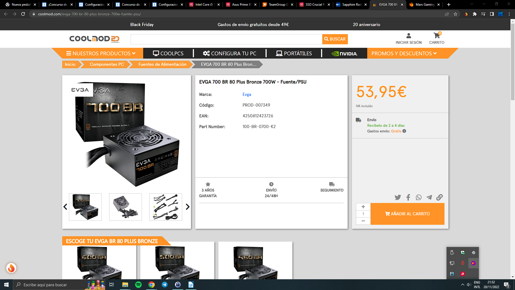
Task: Open Spotify from the taskbar
Action: [138, 285]
